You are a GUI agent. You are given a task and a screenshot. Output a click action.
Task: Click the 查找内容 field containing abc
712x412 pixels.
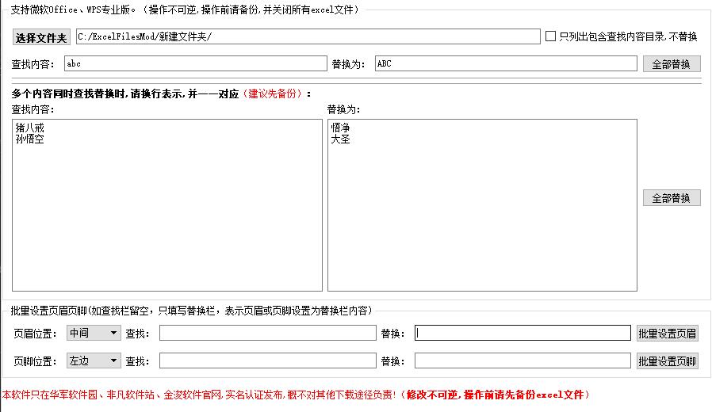(x=195, y=63)
